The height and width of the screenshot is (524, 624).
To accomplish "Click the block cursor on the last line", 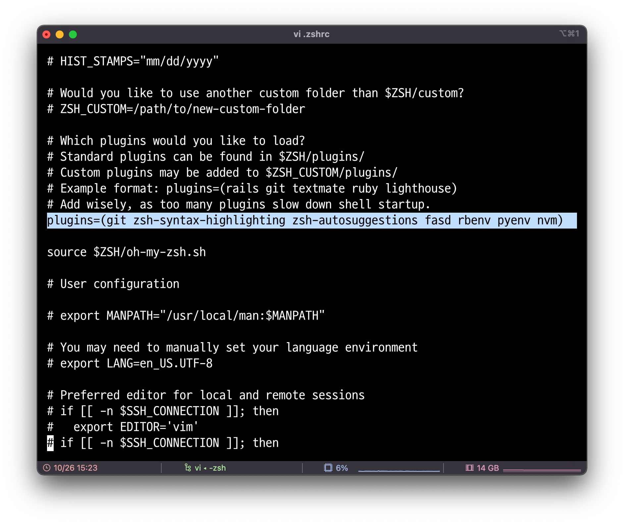I will click(50, 443).
